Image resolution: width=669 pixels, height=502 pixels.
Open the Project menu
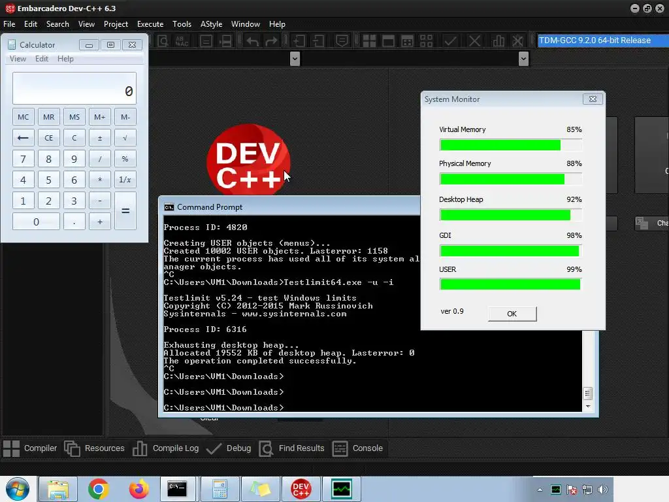(116, 24)
